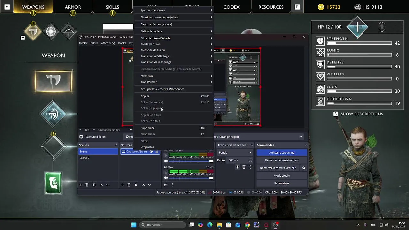
Task: Open the Écran principal display dropdown
Action: 259,137
